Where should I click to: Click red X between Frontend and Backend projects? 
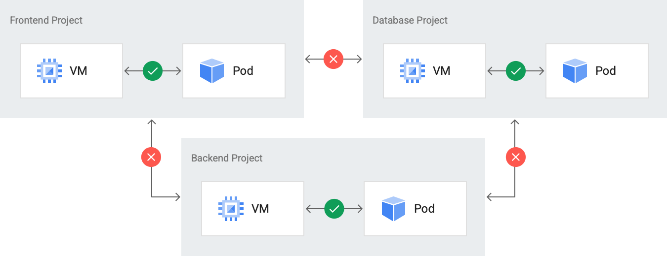(x=151, y=158)
